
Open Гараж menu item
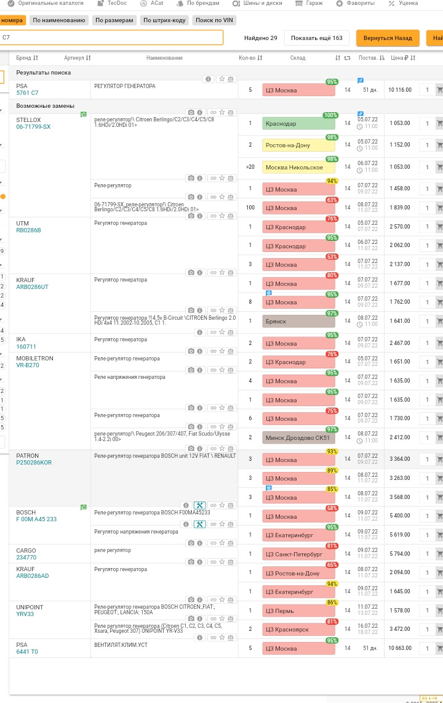[309, 3]
